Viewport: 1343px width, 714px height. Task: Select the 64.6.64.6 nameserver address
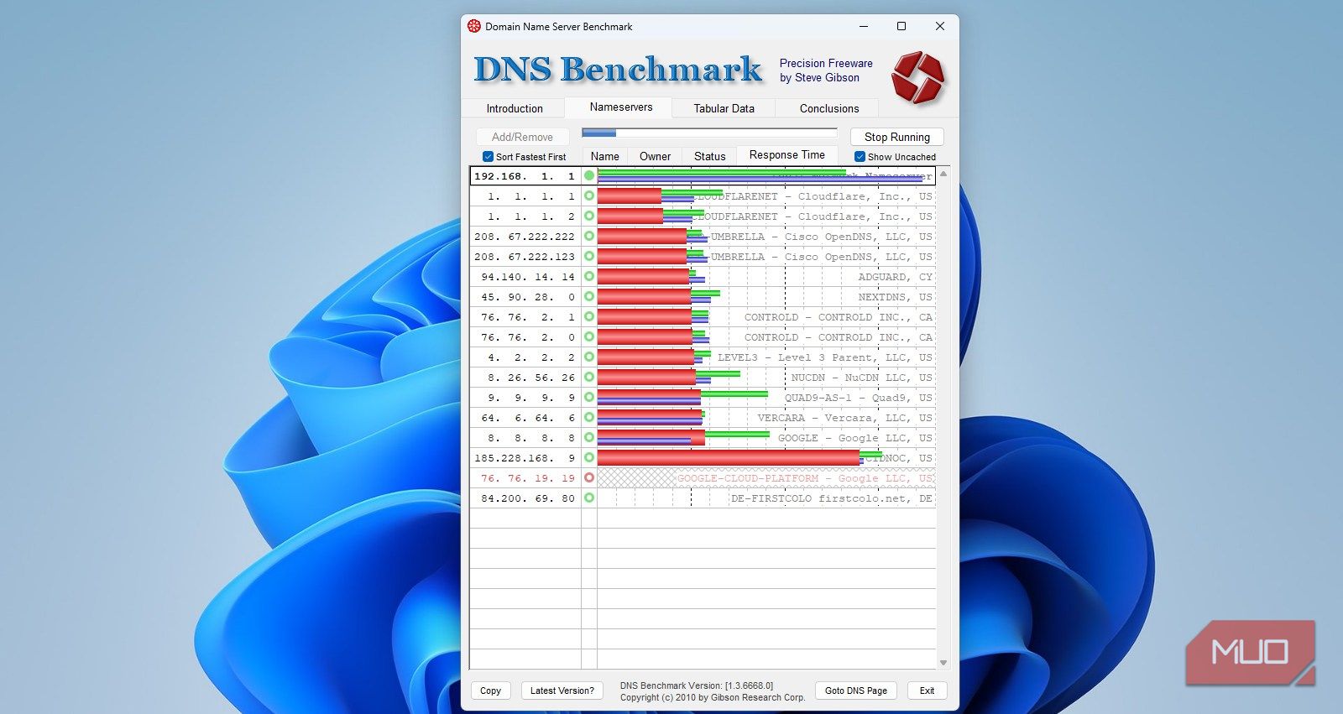click(525, 417)
